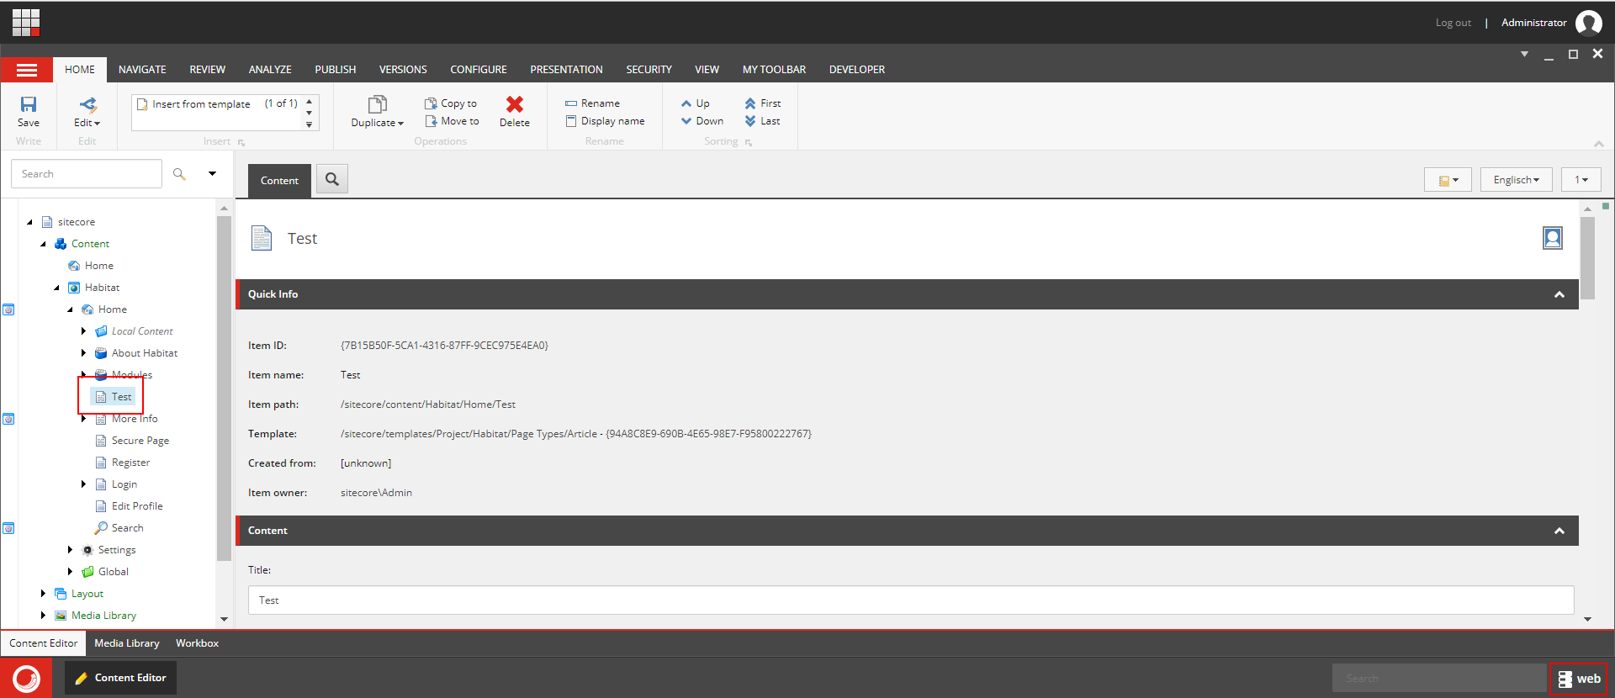The image size is (1615, 698).
Task: Click the Administrator avatar icon
Action: coord(1589,23)
